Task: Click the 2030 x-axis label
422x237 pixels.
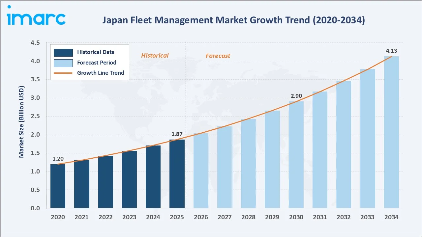Action: [296, 217]
